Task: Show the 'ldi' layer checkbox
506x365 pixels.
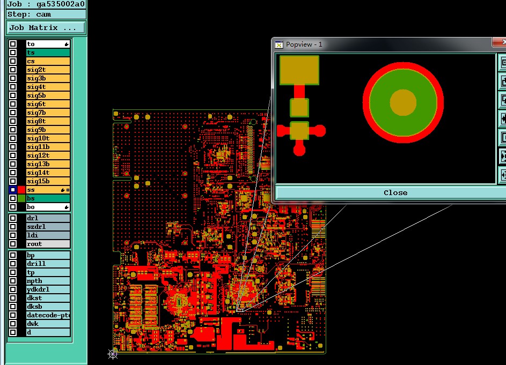Action: click(12, 235)
